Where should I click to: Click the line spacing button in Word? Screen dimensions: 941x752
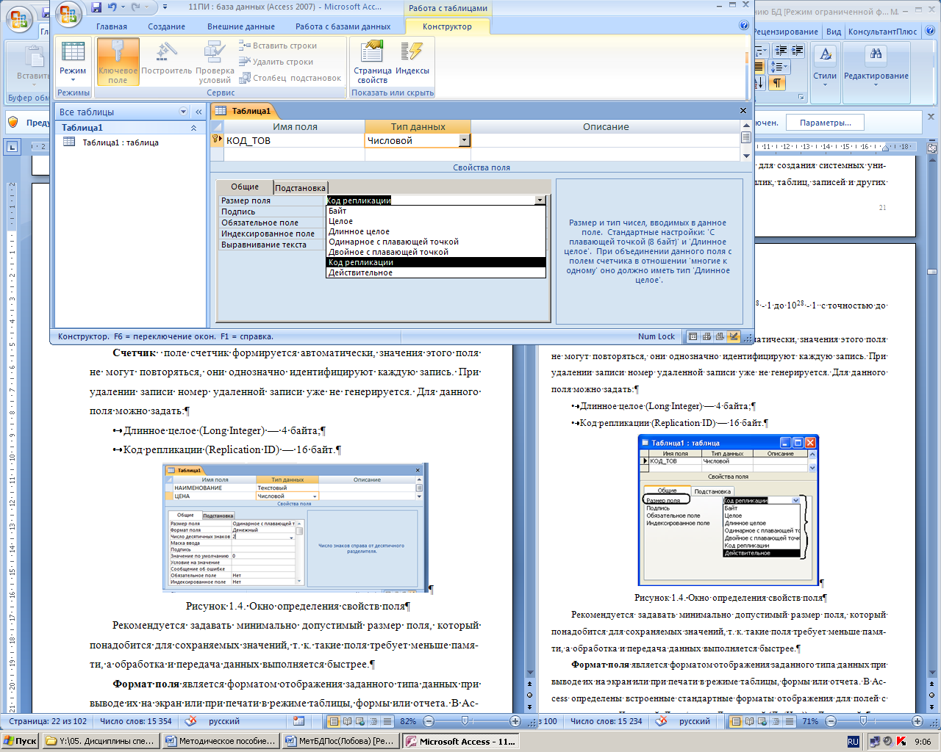[779, 67]
